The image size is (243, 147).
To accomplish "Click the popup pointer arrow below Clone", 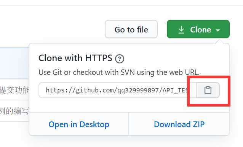I will (219, 42).
